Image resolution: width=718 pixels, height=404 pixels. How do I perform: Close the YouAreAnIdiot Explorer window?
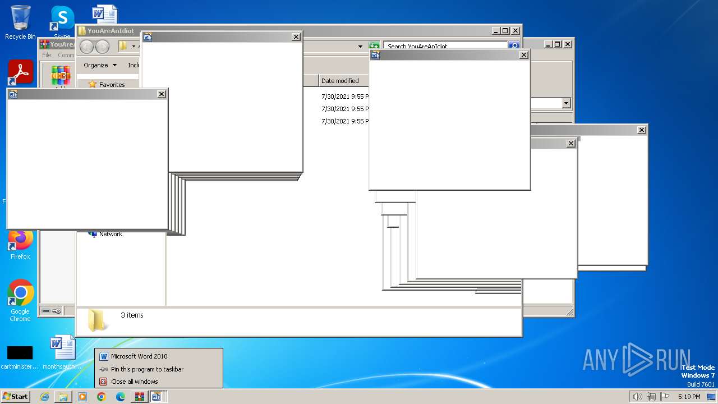[x=516, y=31]
